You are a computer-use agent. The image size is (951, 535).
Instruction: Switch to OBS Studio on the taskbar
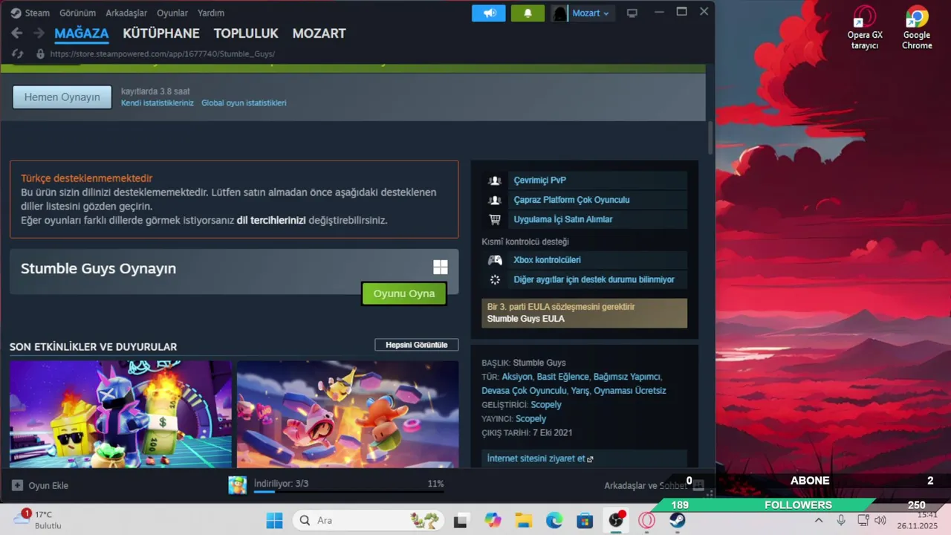(616, 520)
